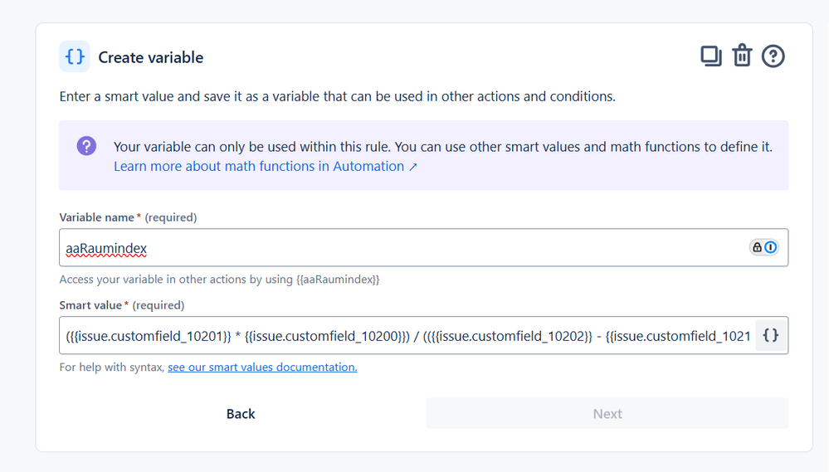Click the 'Enter a smart value' description text
Screen dimensions: 829x472
(337, 96)
